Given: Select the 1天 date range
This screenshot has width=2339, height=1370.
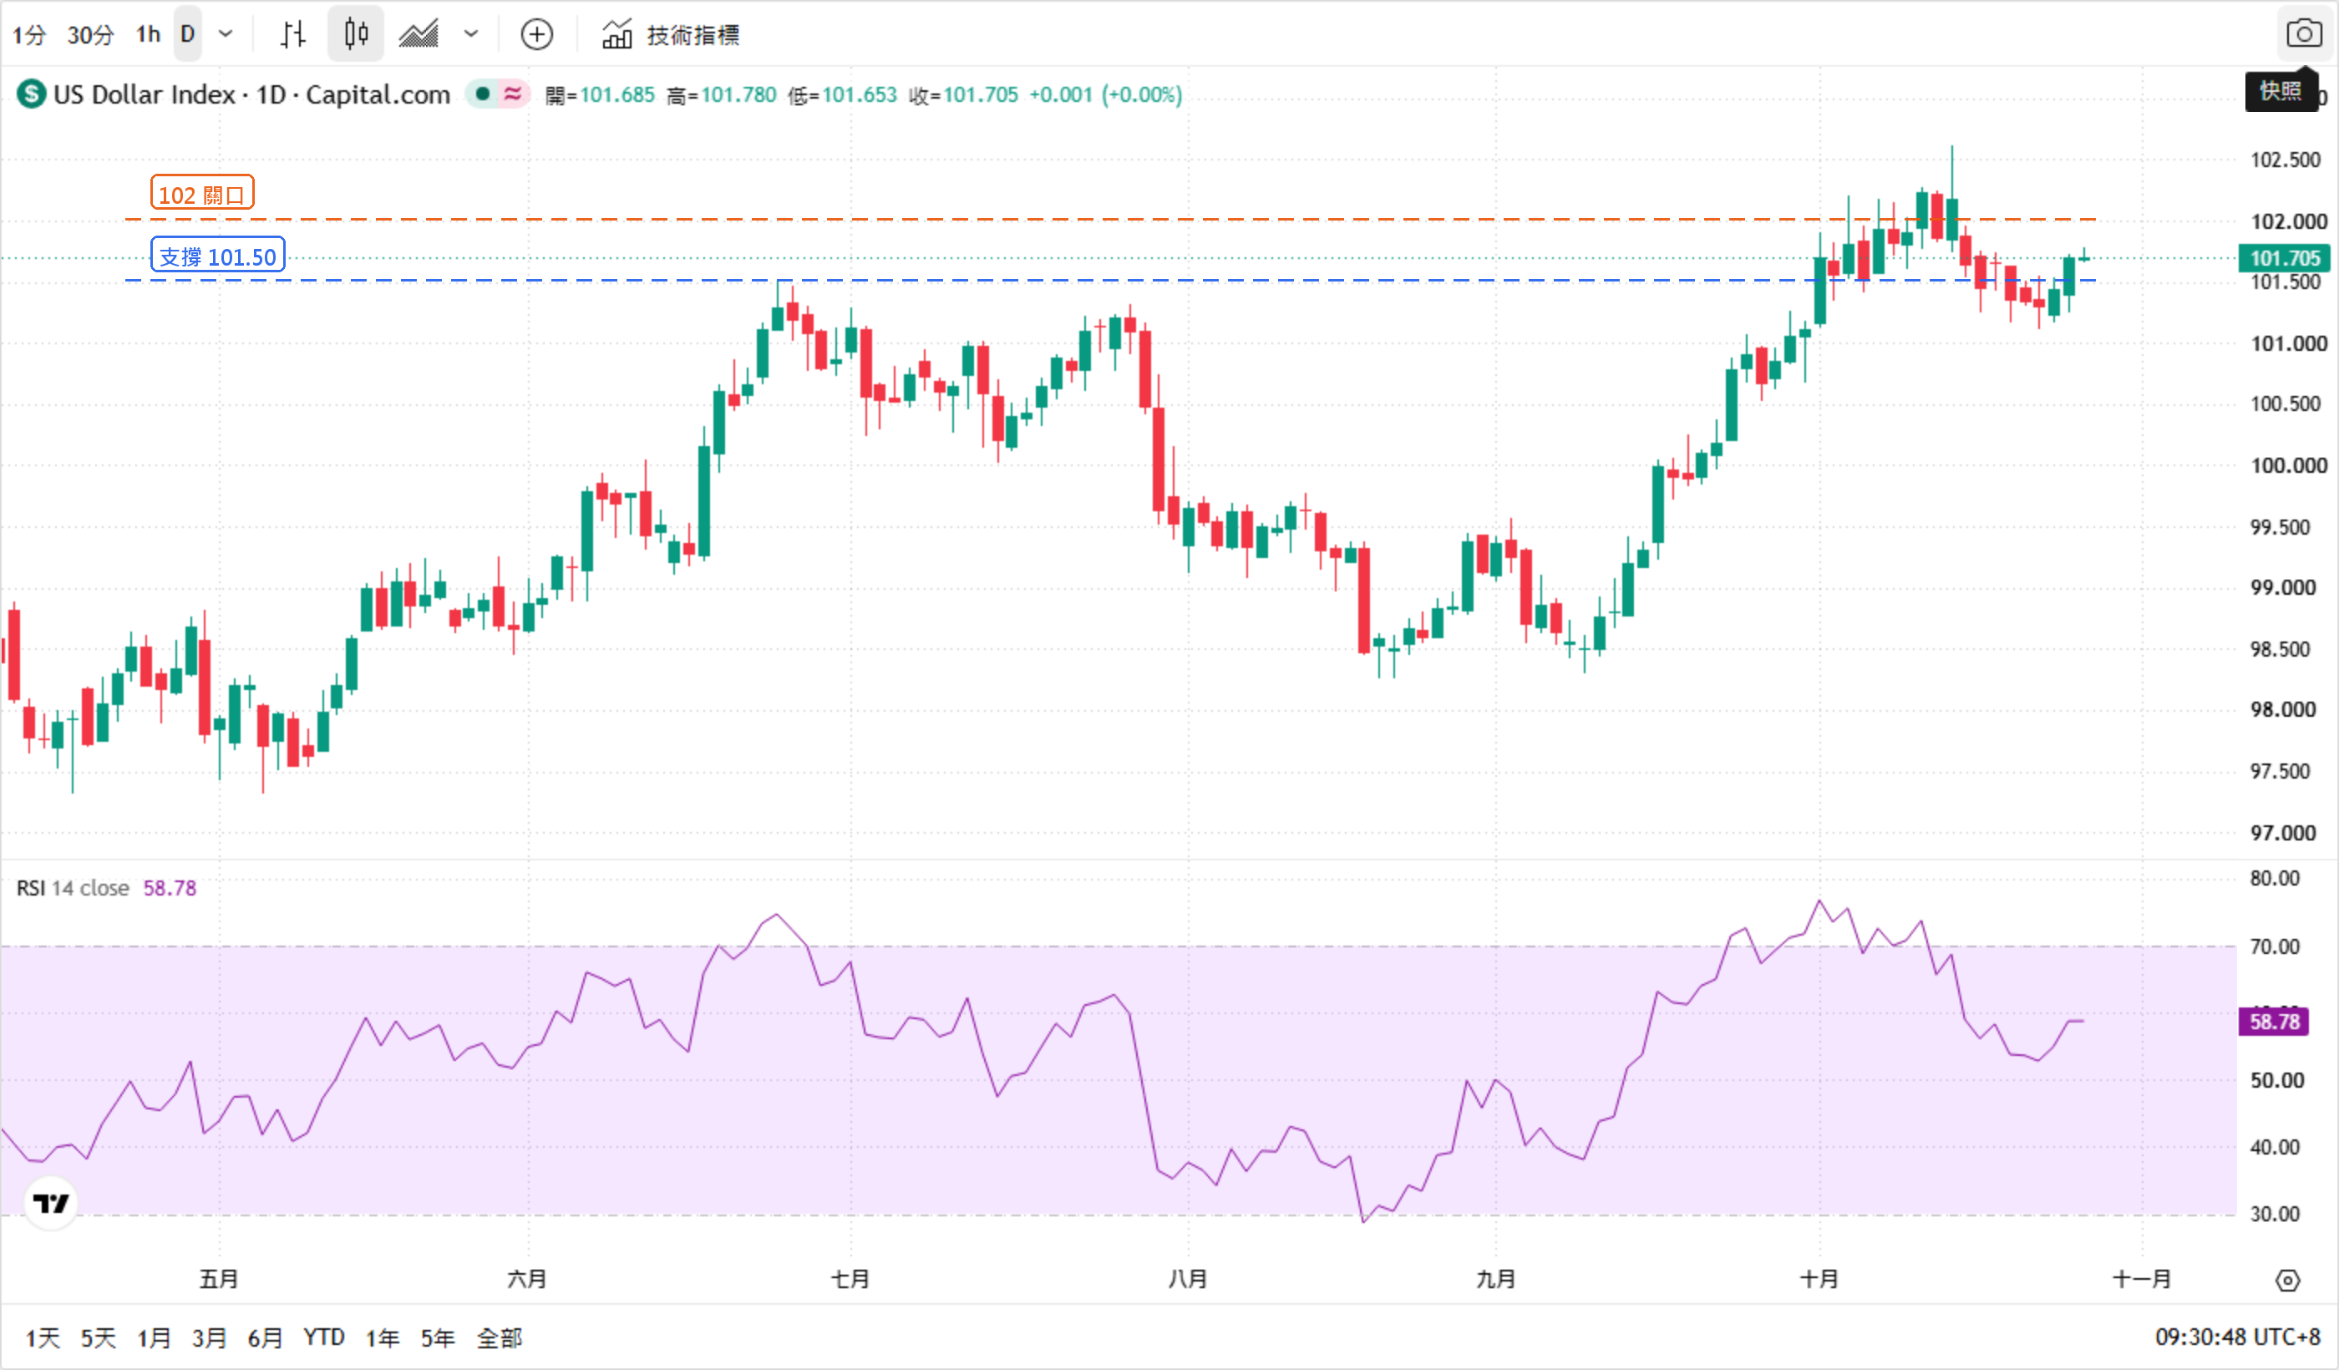Looking at the screenshot, I should [x=42, y=1337].
